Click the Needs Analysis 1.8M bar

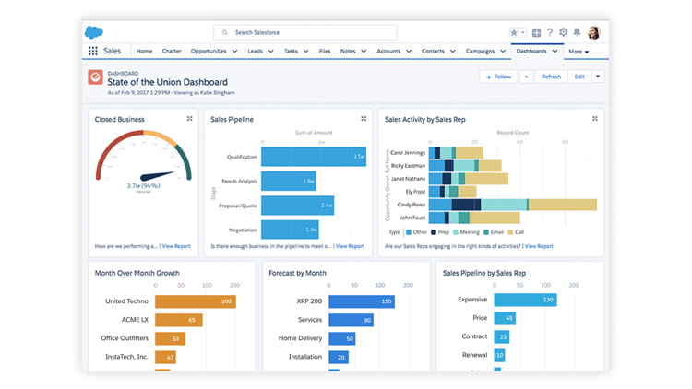(289, 181)
